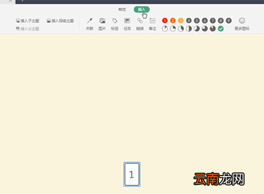Add a 标签 tag
Viewport: 264px width, 194px height.
[x=115, y=24]
